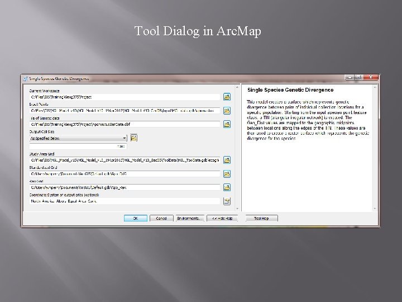Click the down arrow of the parameters scrollbar
This screenshot has height=302, width=402.
(x=237, y=209)
